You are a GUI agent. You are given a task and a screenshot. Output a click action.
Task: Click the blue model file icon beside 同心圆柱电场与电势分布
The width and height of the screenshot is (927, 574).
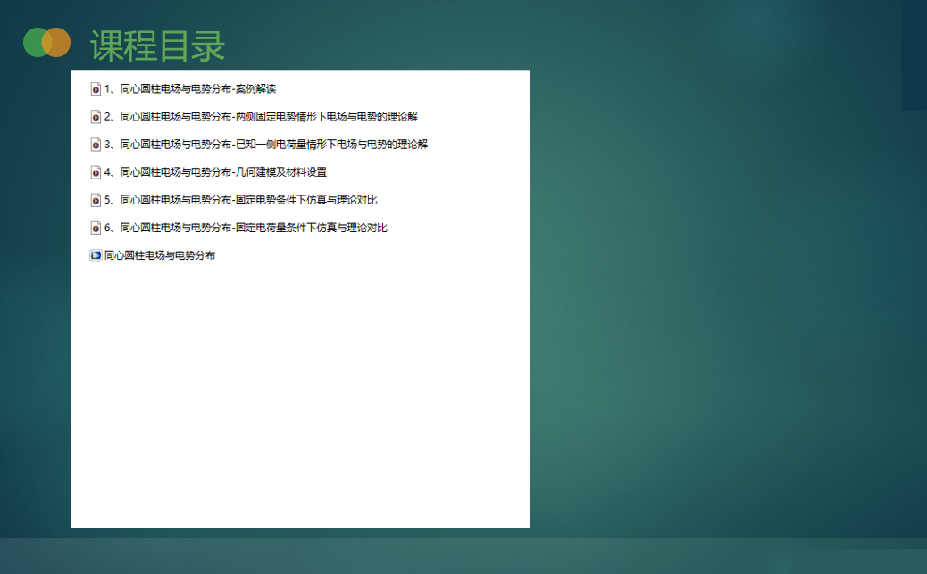point(96,255)
